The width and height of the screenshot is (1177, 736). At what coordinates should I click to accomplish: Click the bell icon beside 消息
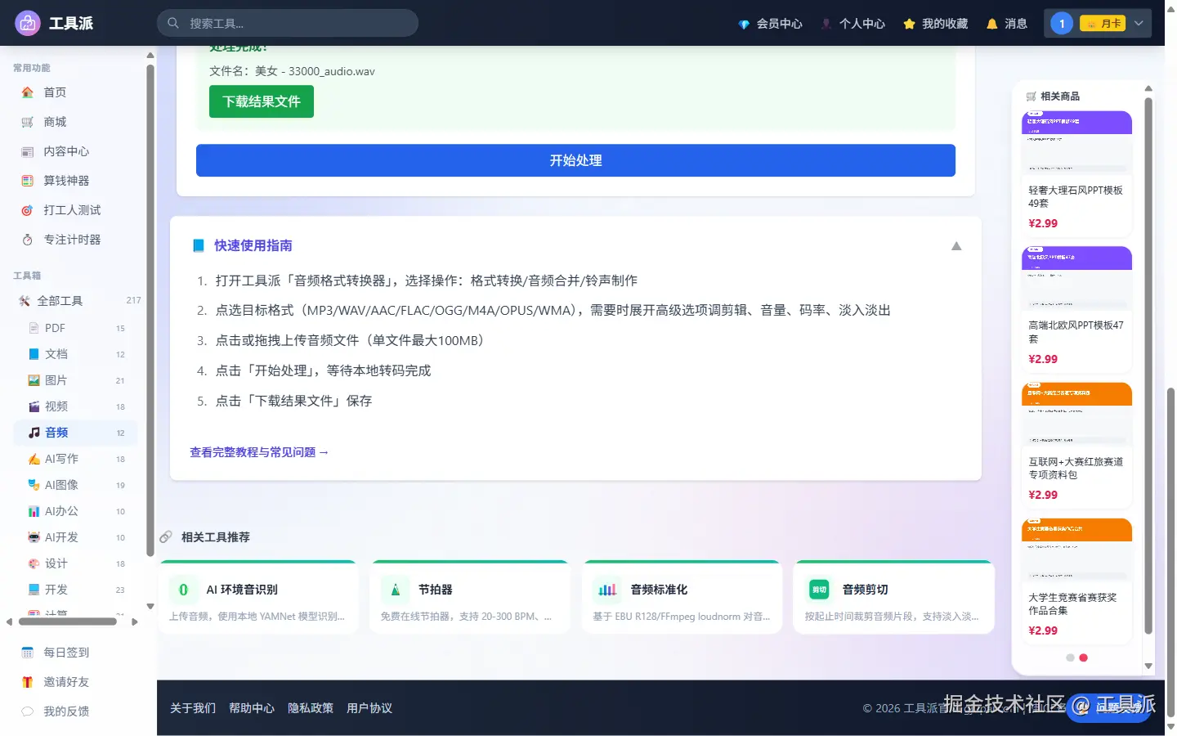(x=991, y=24)
